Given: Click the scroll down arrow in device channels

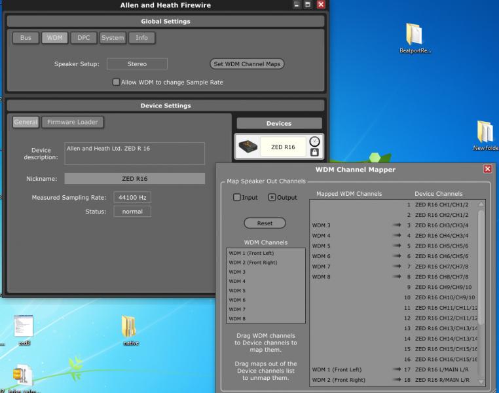Looking at the screenshot, I should (481, 382).
